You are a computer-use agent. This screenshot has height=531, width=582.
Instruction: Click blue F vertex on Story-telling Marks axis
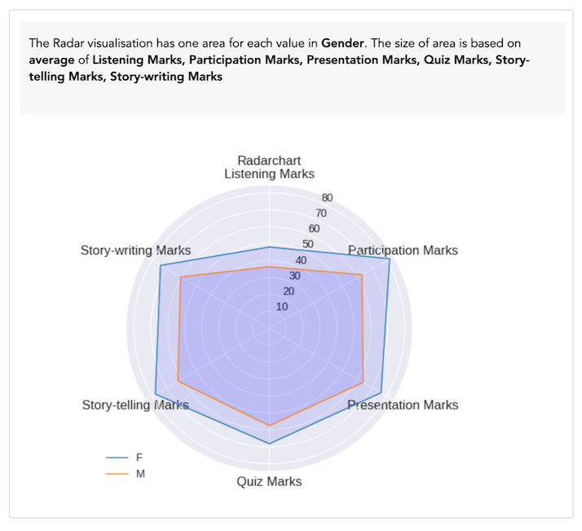pyautogui.click(x=155, y=393)
